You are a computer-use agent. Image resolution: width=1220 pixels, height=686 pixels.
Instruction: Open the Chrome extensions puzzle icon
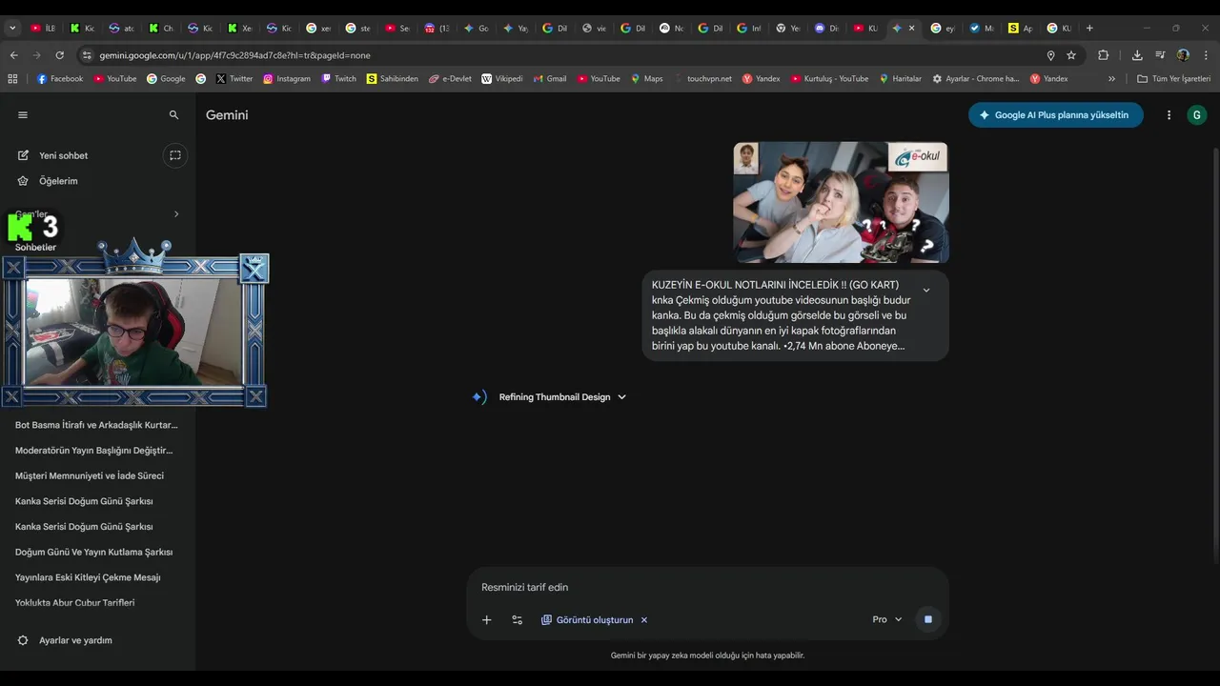[x=1104, y=55]
